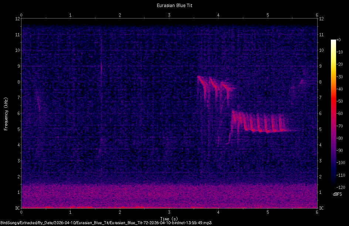Click the Time (s) axis label
This screenshot has width=349, height=226.
(x=168, y=218)
